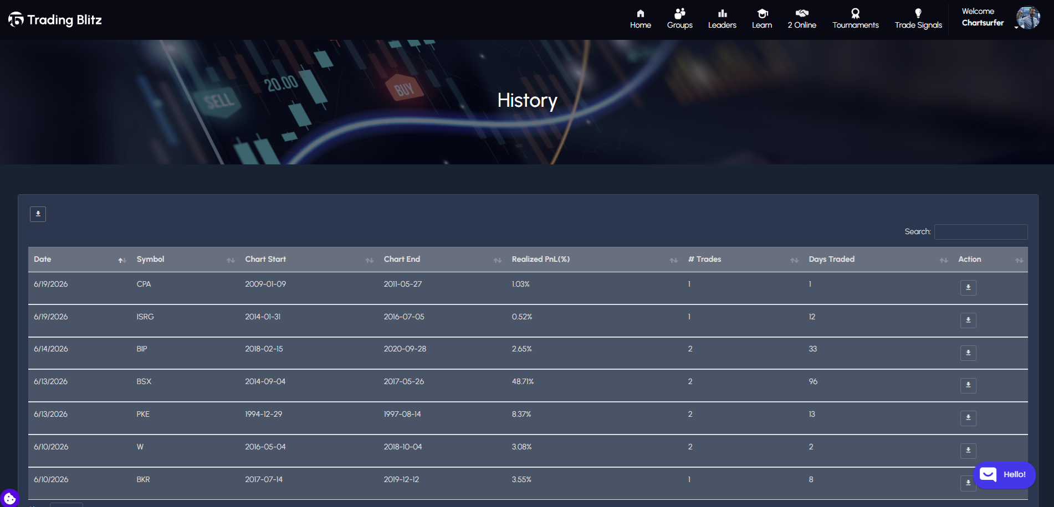Screen dimensions: 1054x507
Task: Download the CPA trade row
Action: click(x=968, y=287)
